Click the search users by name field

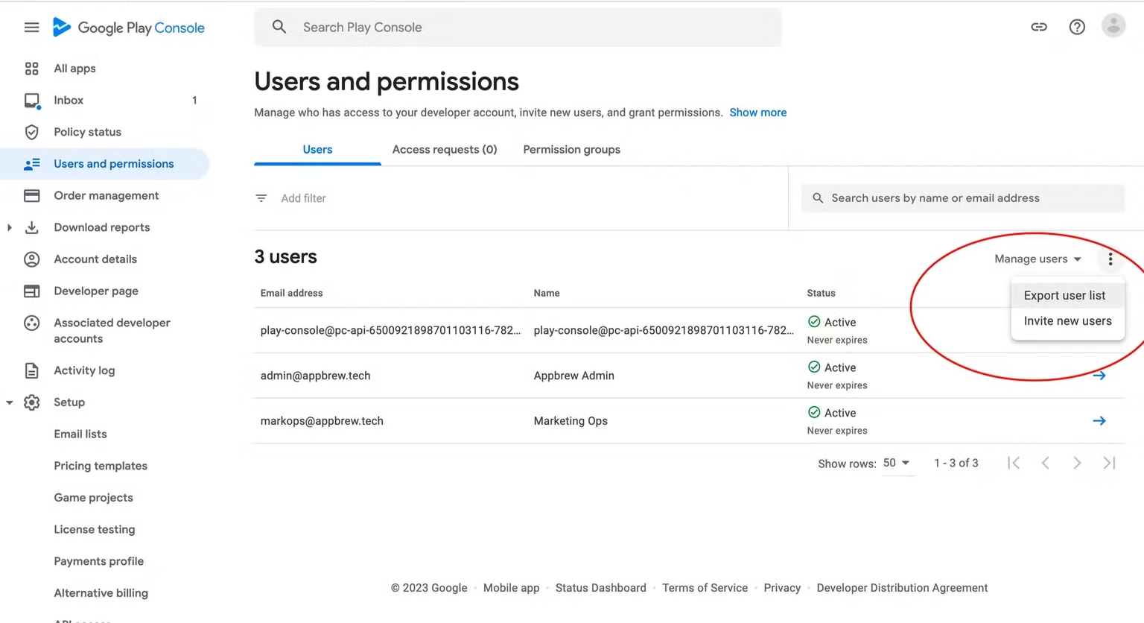(963, 198)
